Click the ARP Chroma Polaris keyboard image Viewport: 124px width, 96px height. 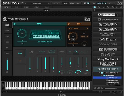pos(45,35)
